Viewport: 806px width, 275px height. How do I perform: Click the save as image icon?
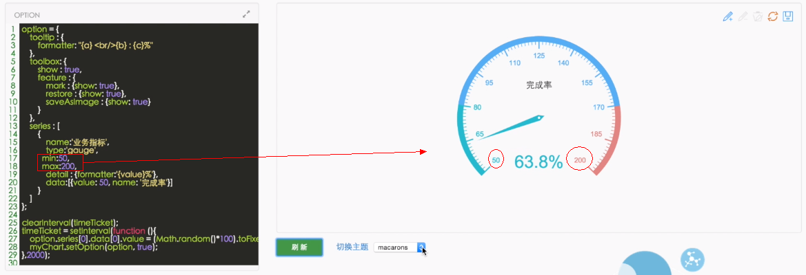(x=787, y=16)
